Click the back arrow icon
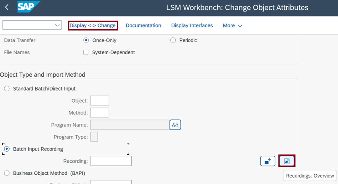 click(7, 7)
